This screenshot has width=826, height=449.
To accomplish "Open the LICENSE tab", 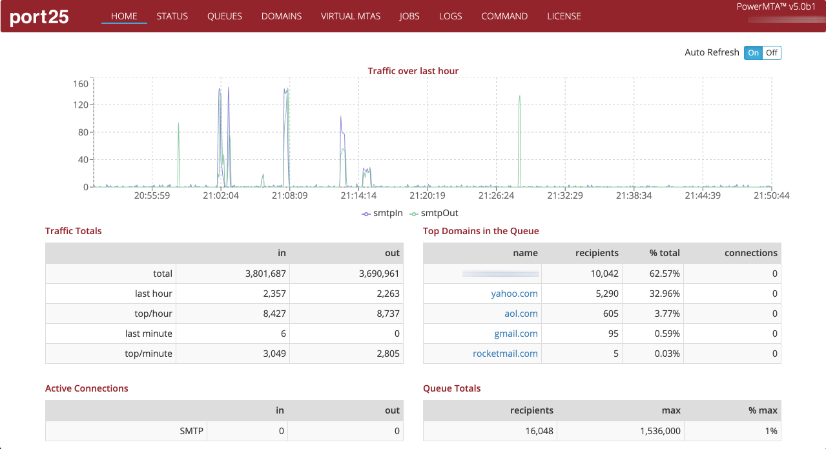I will (564, 16).
